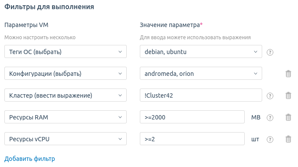298x167 pixels.
Task: Click into the >=2 vCPU field
Action: (x=192, y=139)
